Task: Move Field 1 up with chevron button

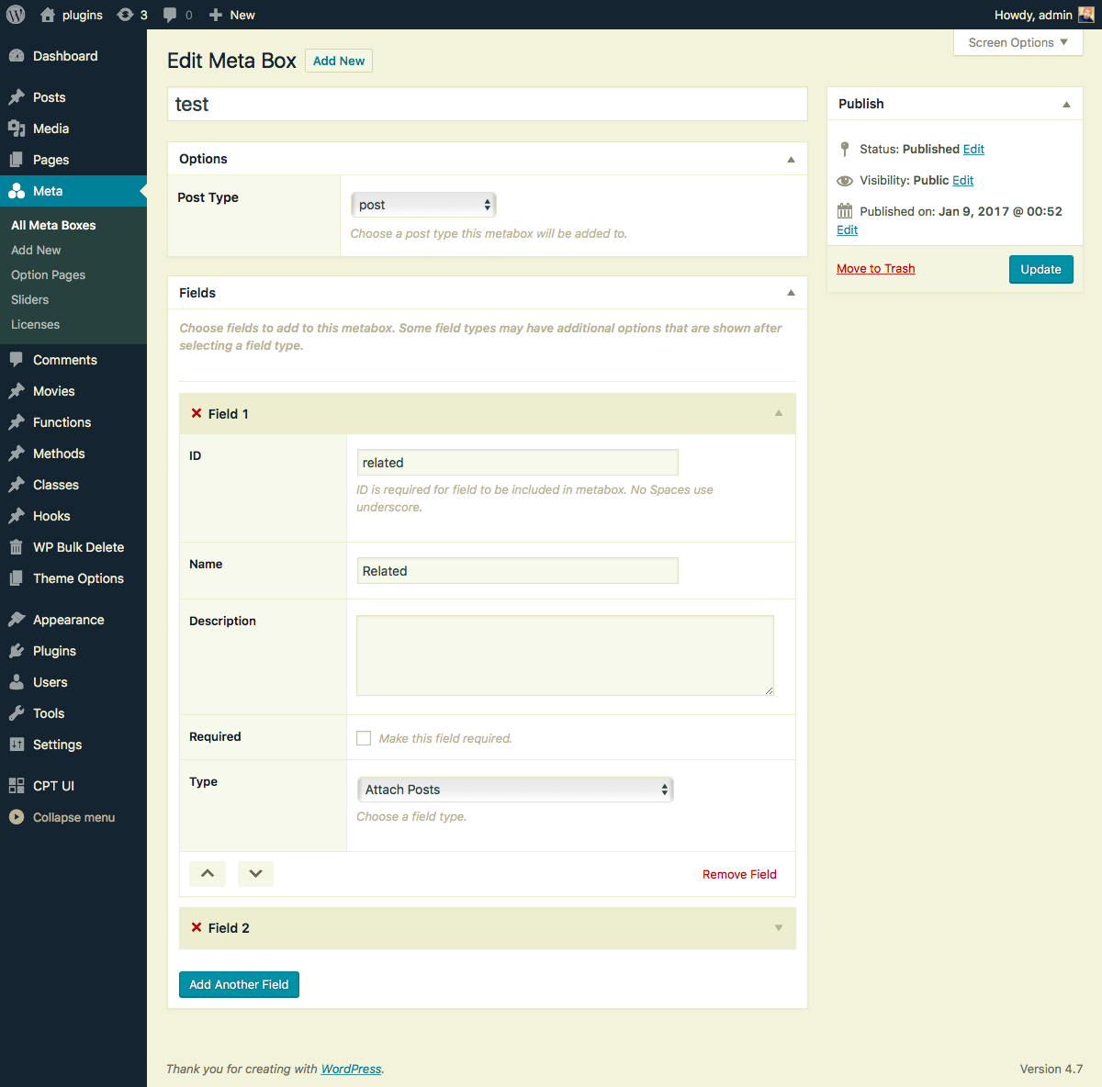Action: (x=208, y=873)
